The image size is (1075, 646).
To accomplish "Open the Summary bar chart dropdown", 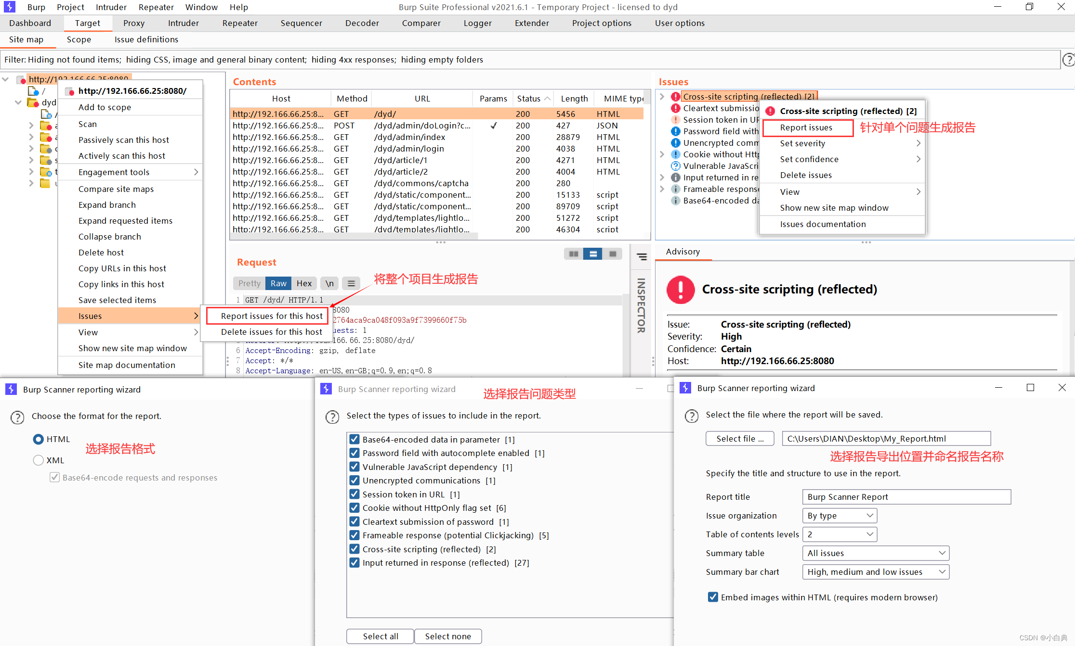I will 876,572.
